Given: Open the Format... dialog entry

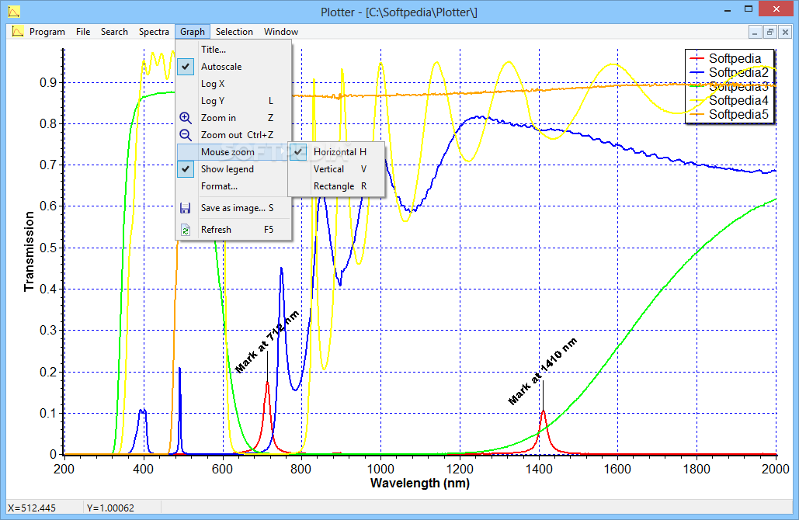Looking at the screenshot, I should pyautogui.click(x=234, y=186).
